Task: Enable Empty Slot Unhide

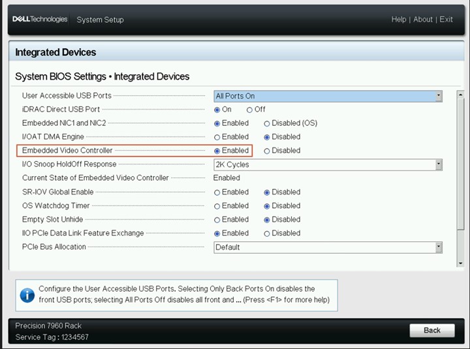Action: (x=217, y=220)
